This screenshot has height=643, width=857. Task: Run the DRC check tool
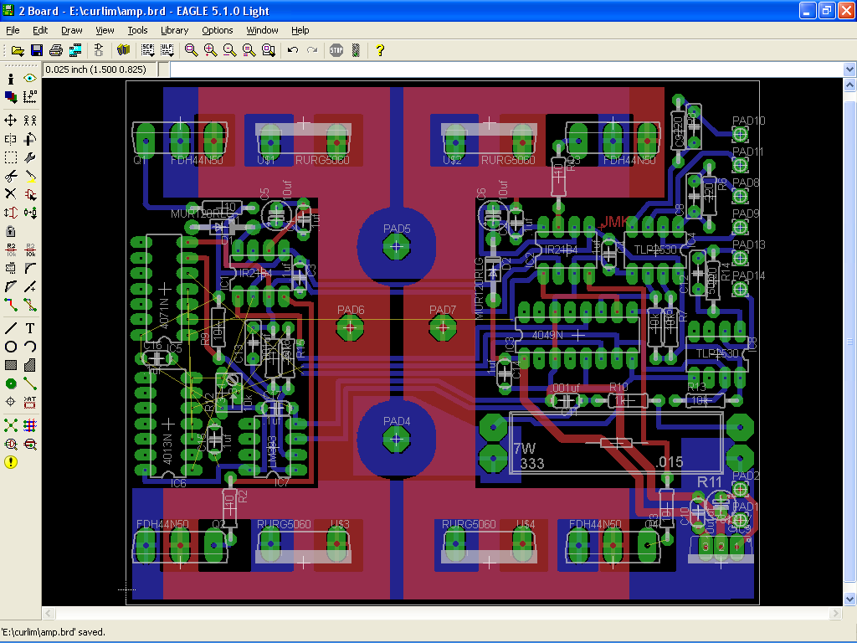coord(30,444)
